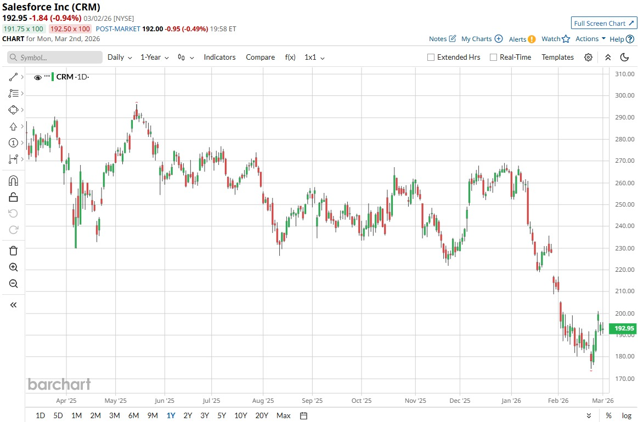
Task: Toggle percent scale button
Action: click(x=609, y=415)
